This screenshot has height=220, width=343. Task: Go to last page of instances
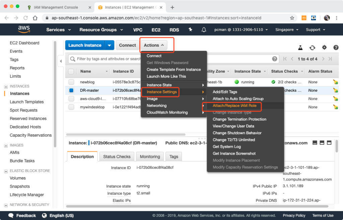click(330, 59)
